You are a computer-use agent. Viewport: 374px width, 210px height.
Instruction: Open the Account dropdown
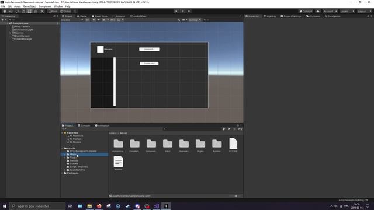[330, 12]
